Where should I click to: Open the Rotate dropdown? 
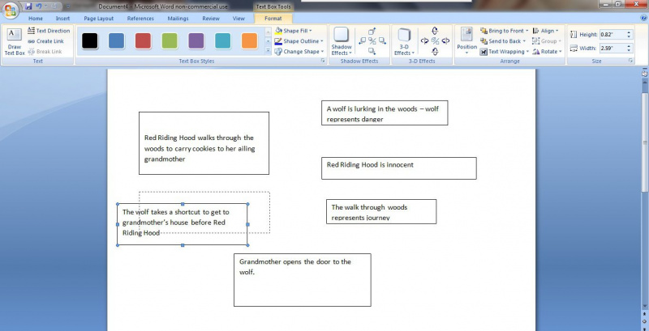(547, 52)
